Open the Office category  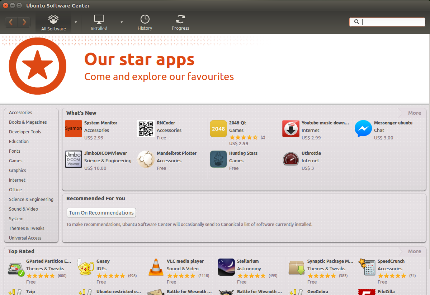coord(15,190)
